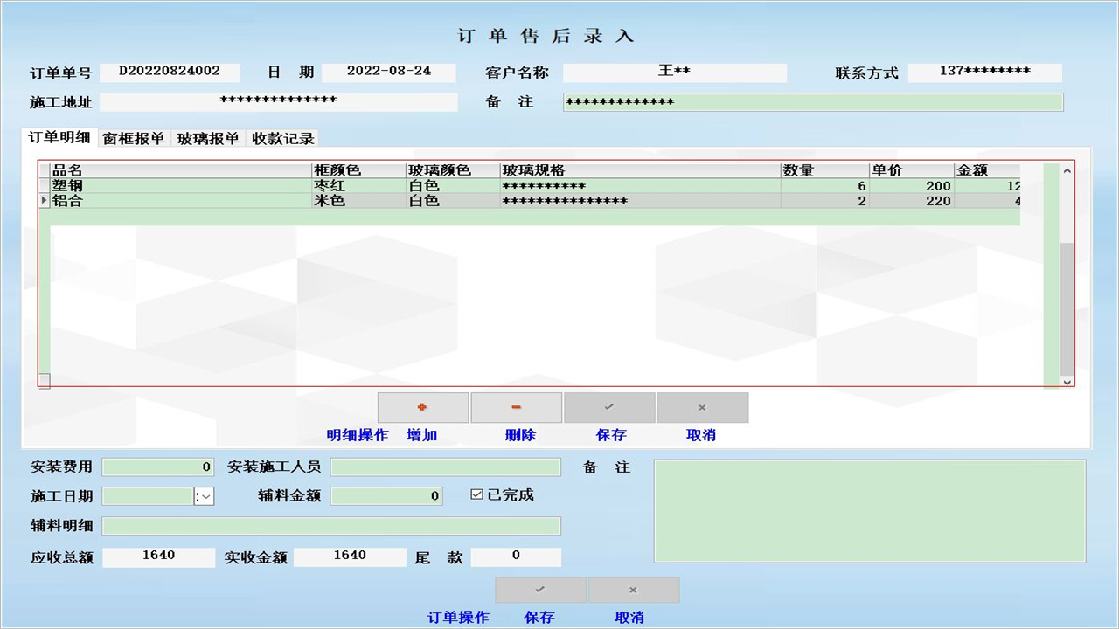This screenshot has height=629, width=1119.
Task: Click the minus icon to delete detail row
Action: point(516,407)
